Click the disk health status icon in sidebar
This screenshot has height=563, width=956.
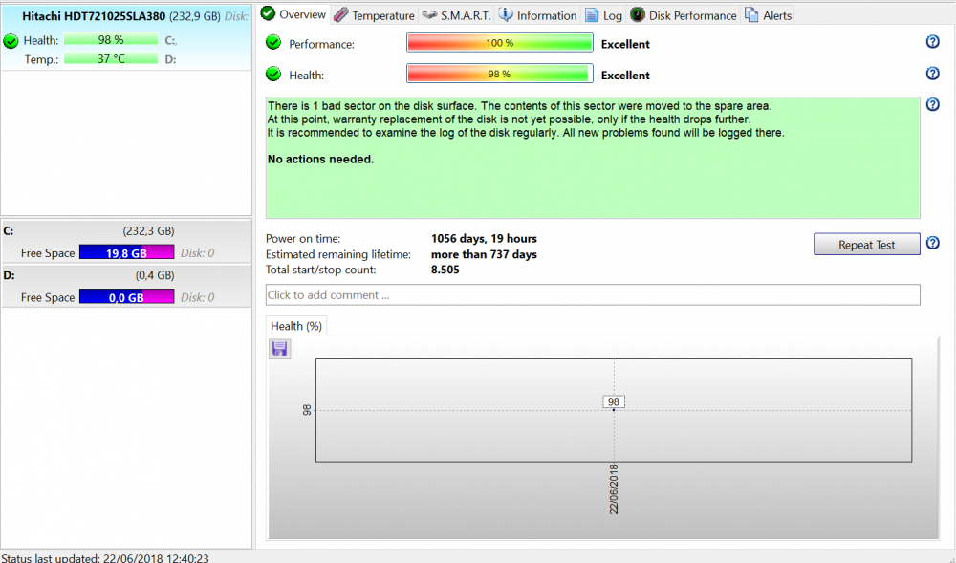(x=11, y=41)
